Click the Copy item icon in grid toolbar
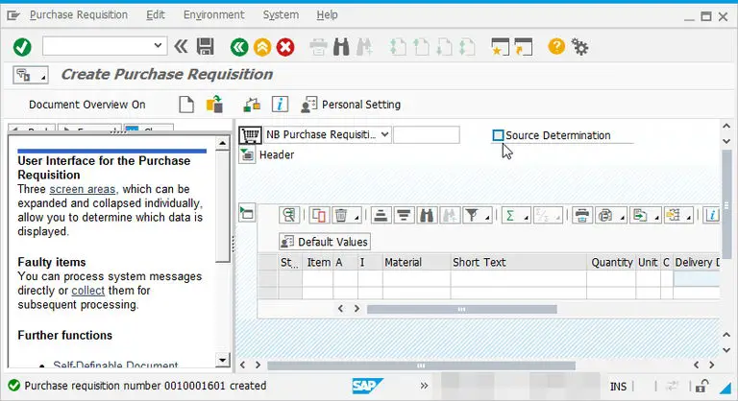The width and height of the screenshot is (738, 401). (x=318, y=215)
